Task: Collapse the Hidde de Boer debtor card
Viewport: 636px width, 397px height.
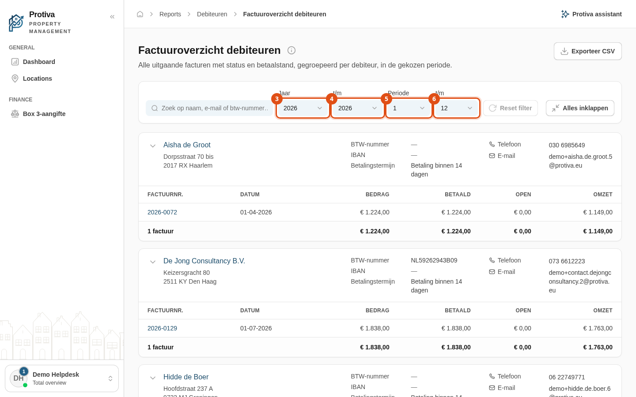Action: point(153,378)
